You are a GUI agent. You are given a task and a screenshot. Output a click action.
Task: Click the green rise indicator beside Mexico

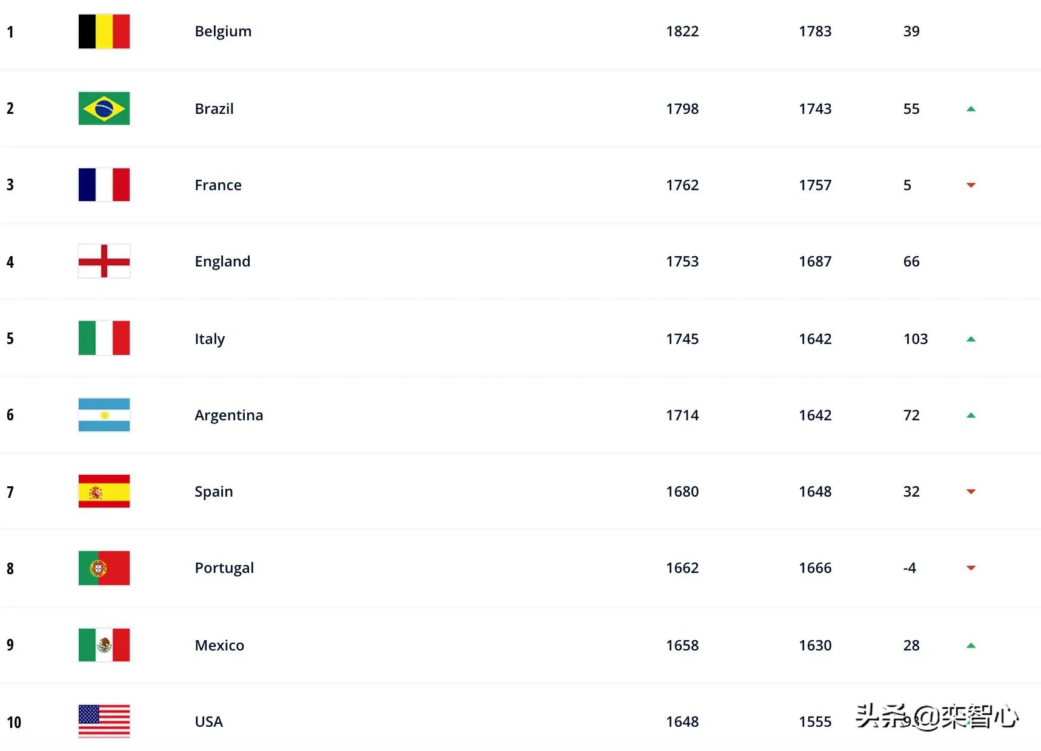coord(971,645)
